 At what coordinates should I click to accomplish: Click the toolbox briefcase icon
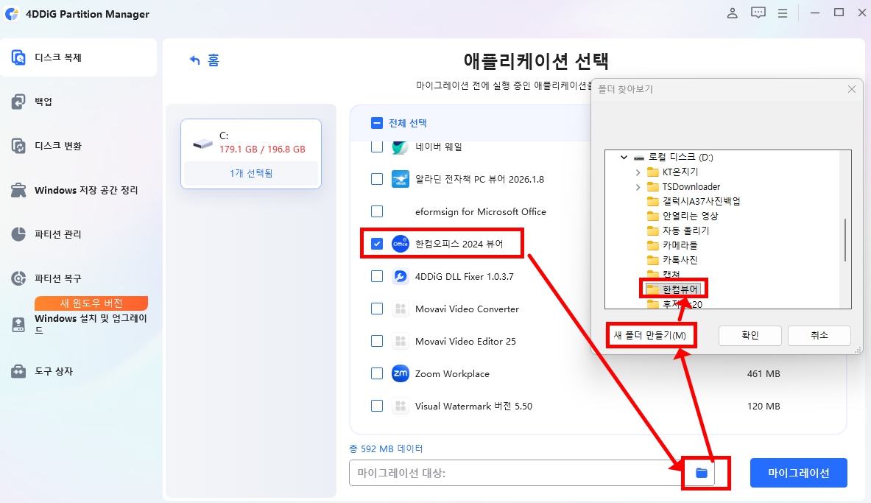point(18,370)
